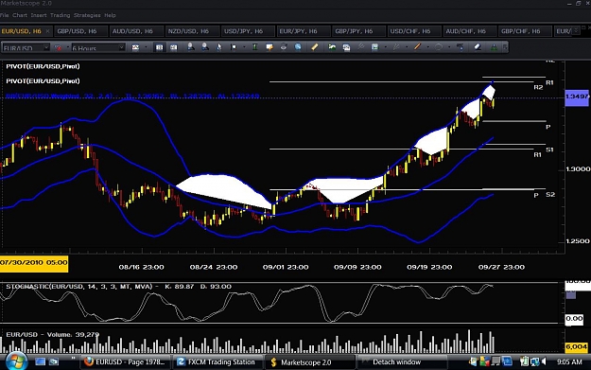Click the flag marker tool icon

point(234,47)
